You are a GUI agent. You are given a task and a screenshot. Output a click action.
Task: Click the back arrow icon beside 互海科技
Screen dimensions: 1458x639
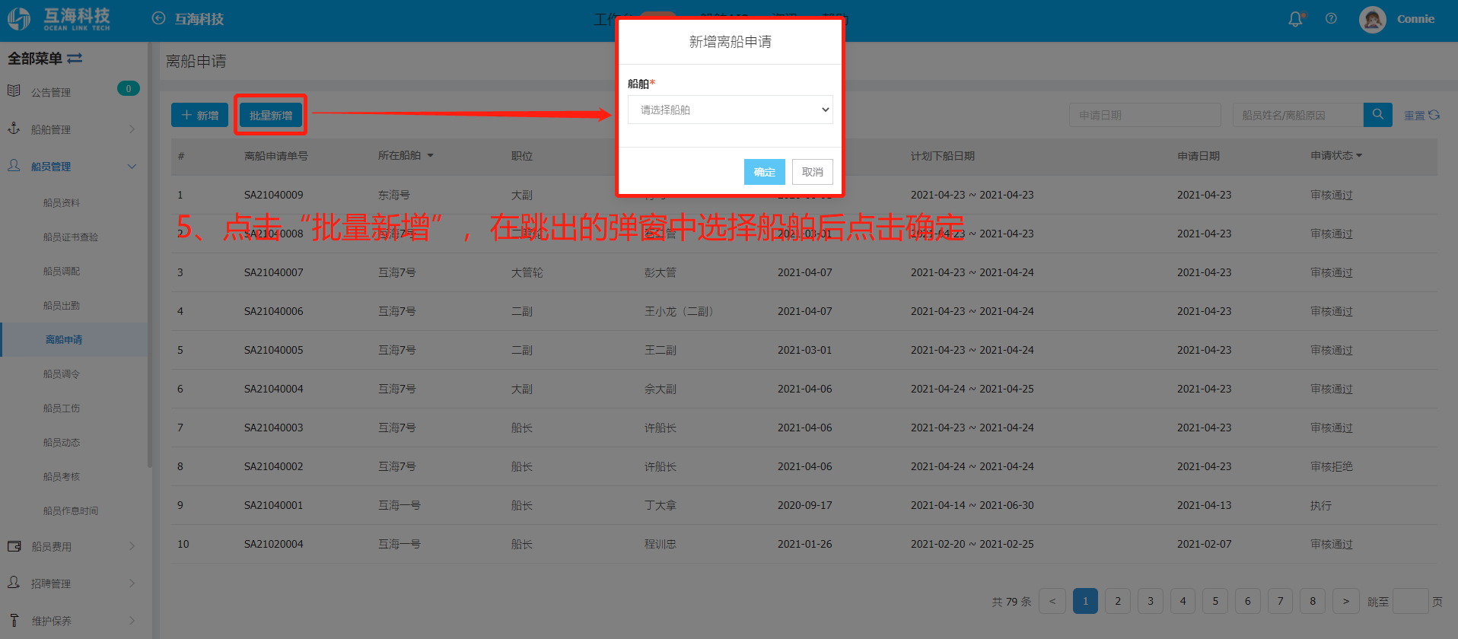point(158,18)
